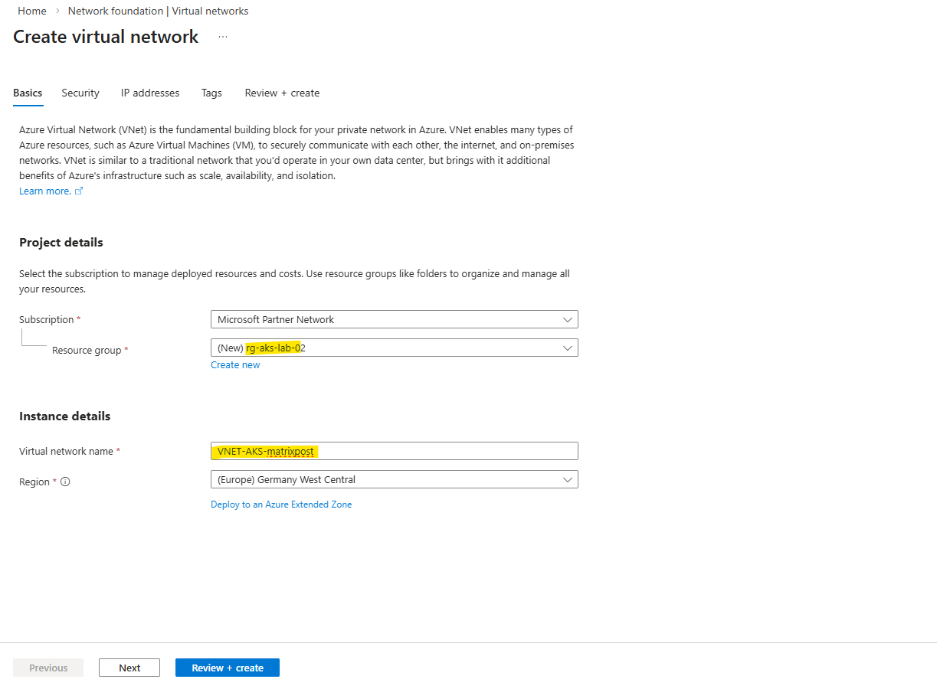Select the Basics tab

coord(28,93)
